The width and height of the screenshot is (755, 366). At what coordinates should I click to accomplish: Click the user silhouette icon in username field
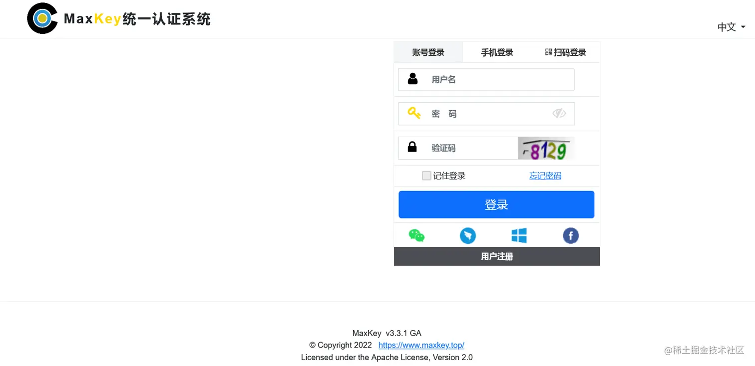click(x=412, y=79)
